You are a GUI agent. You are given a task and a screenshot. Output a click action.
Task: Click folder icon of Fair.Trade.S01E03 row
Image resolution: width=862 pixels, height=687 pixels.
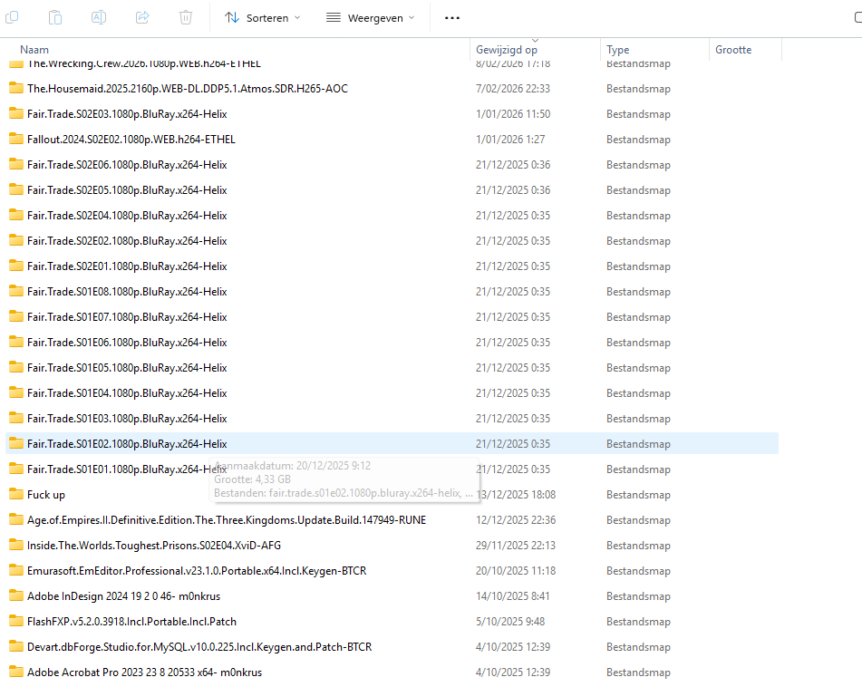pyautogui.click(x=16, y=418)
